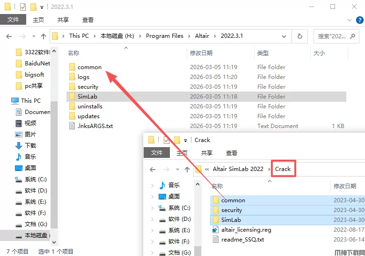Select SimLab folder icon in Crack window
The width and height of the screenshot is (365, 256).
[216, 220]
